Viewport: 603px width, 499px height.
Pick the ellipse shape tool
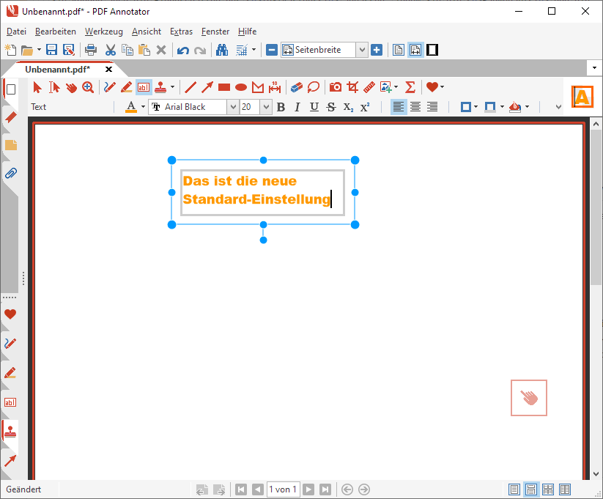pyautogui.click(x=241, y=87)
